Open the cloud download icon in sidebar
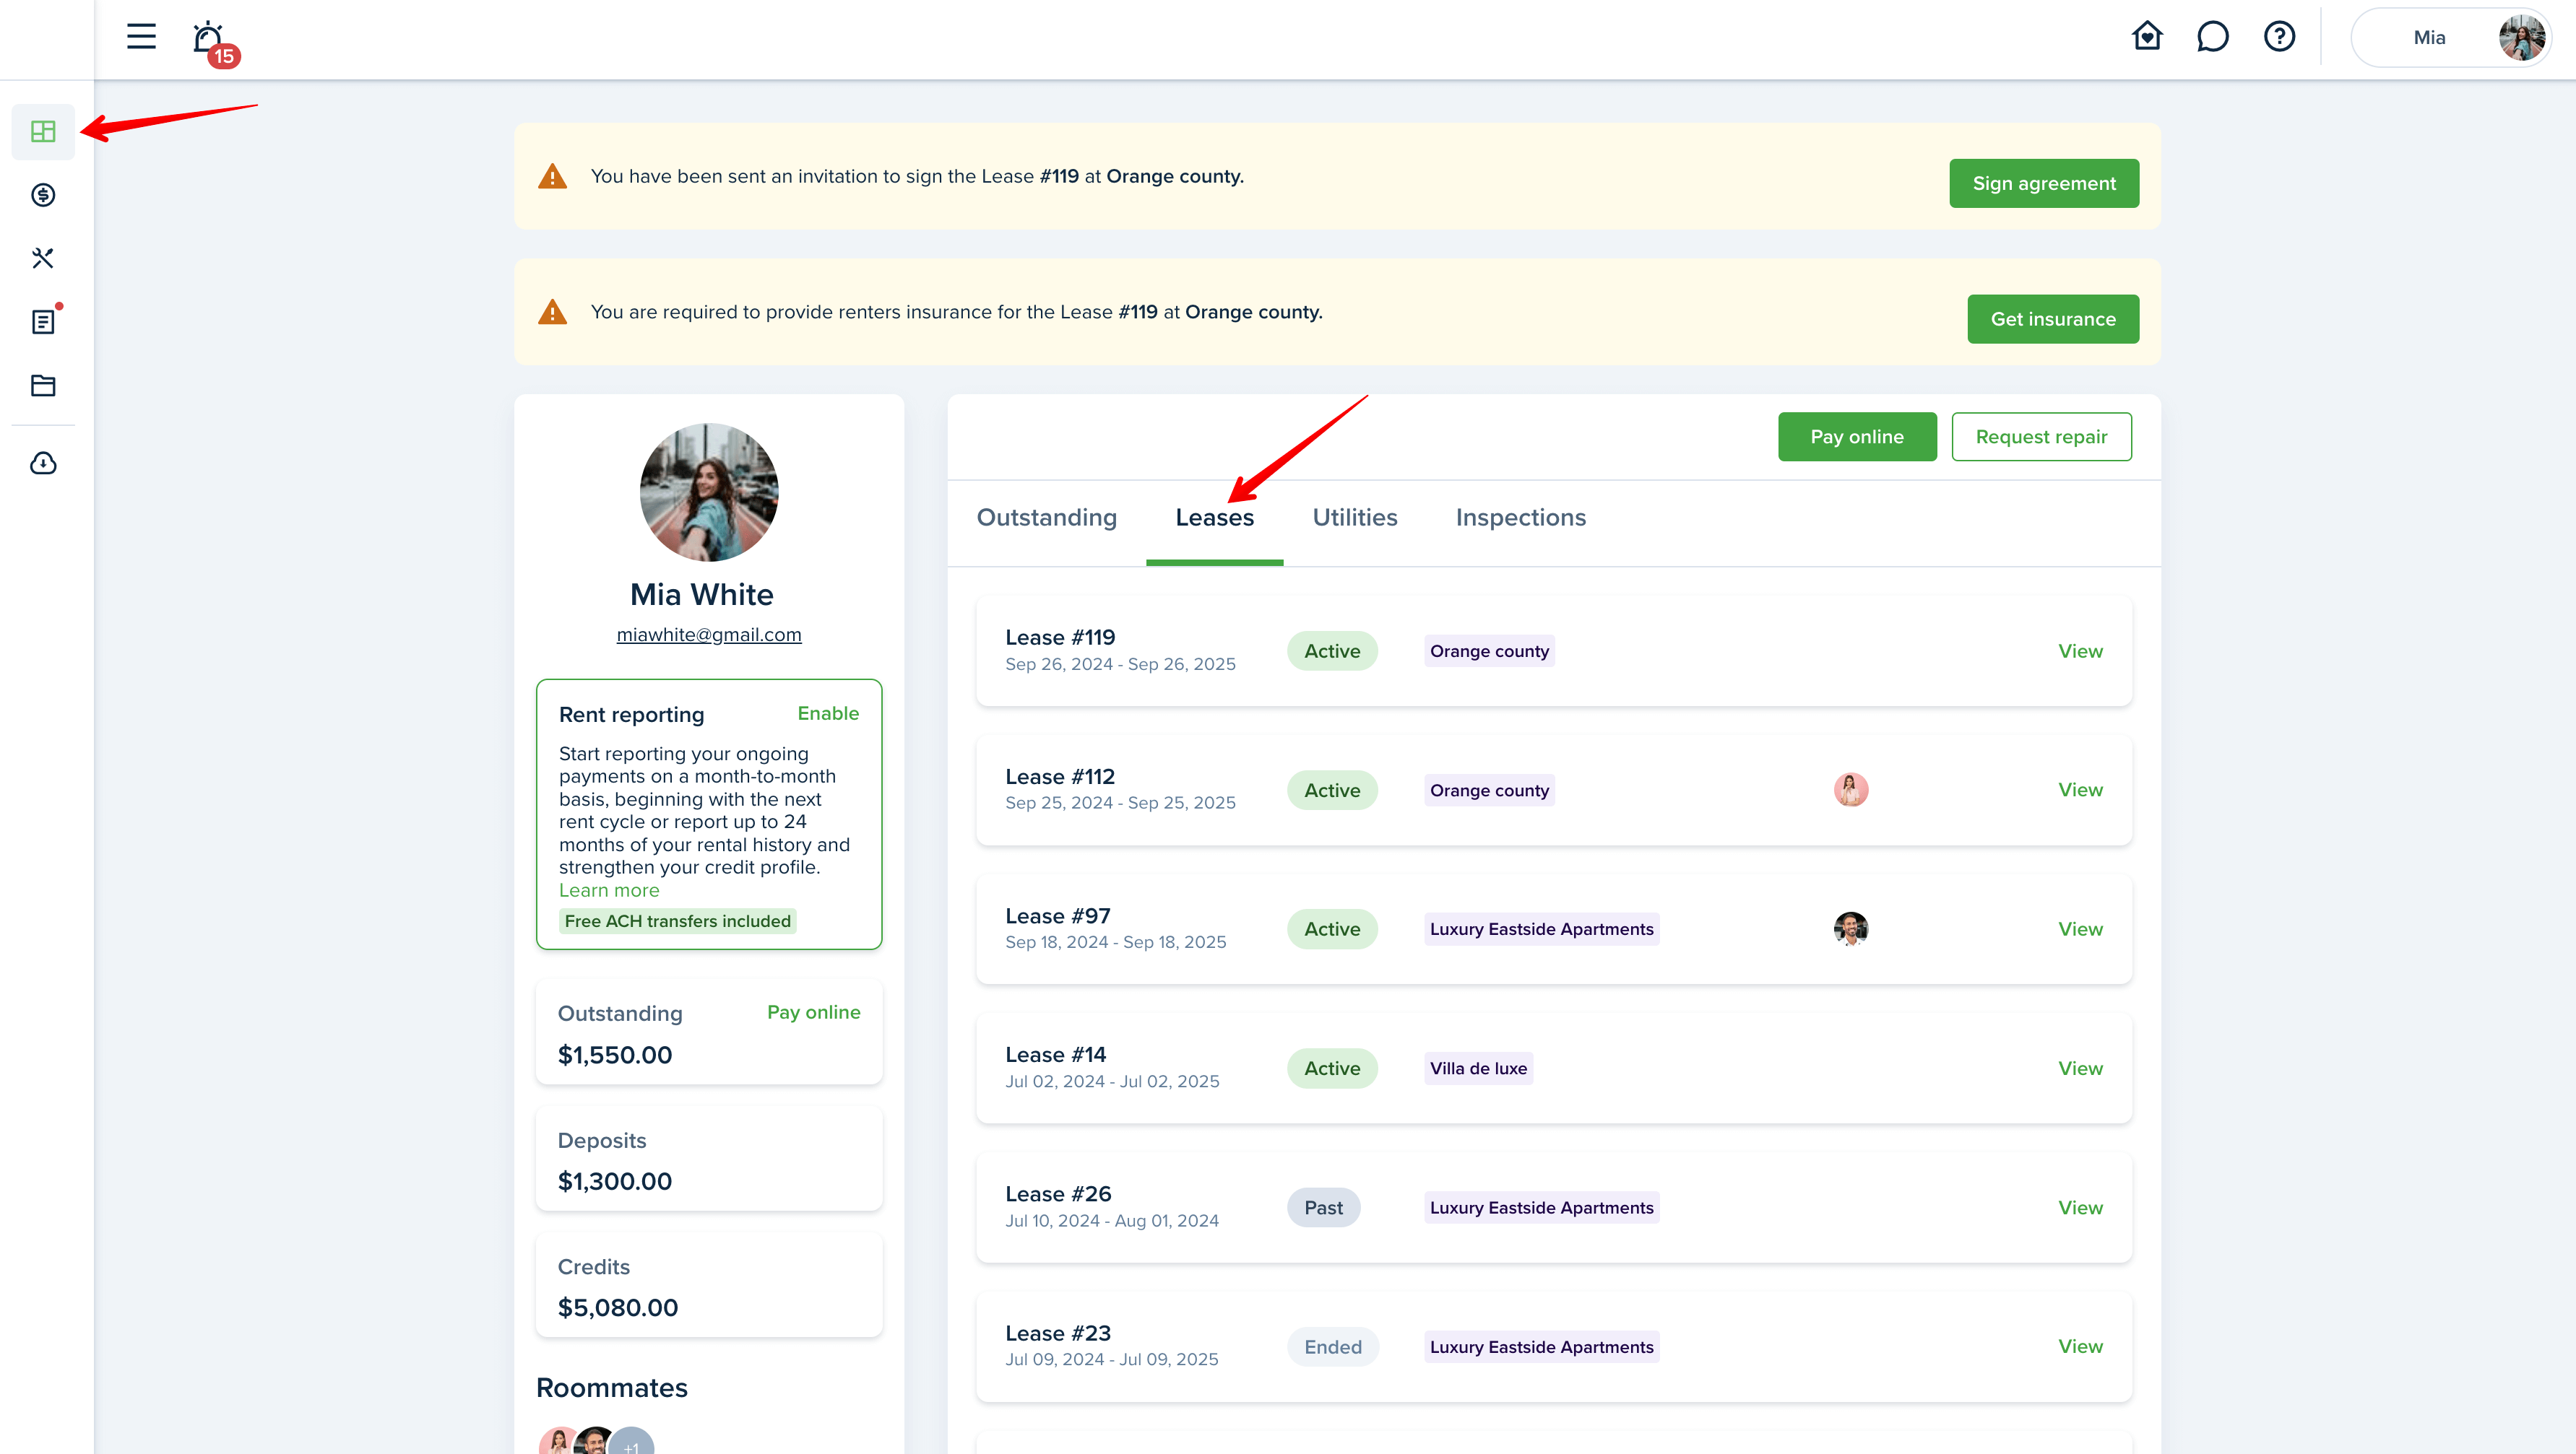 click(43, 463)
